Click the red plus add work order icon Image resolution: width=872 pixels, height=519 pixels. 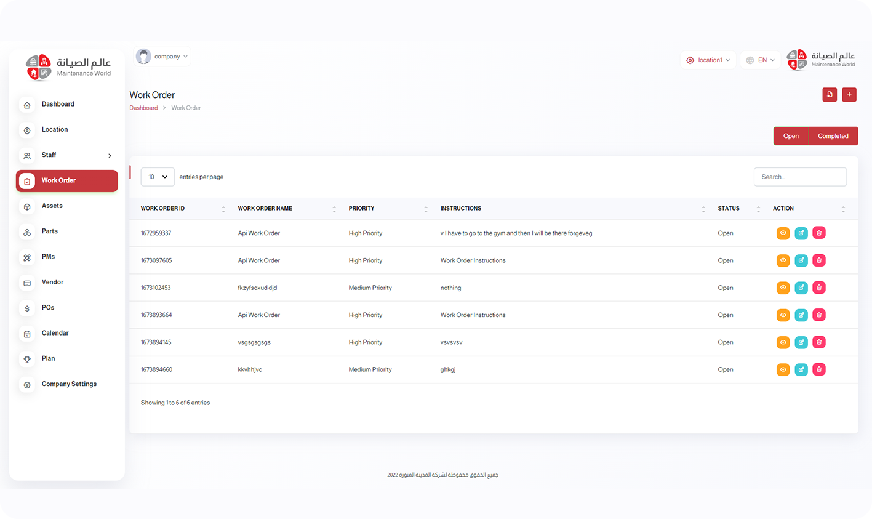tap(849, 95)
